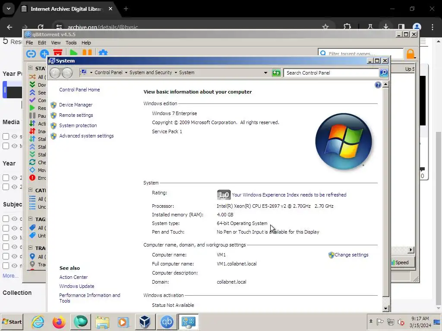
Task: Open Device Manager link
Action: (76, 105)
